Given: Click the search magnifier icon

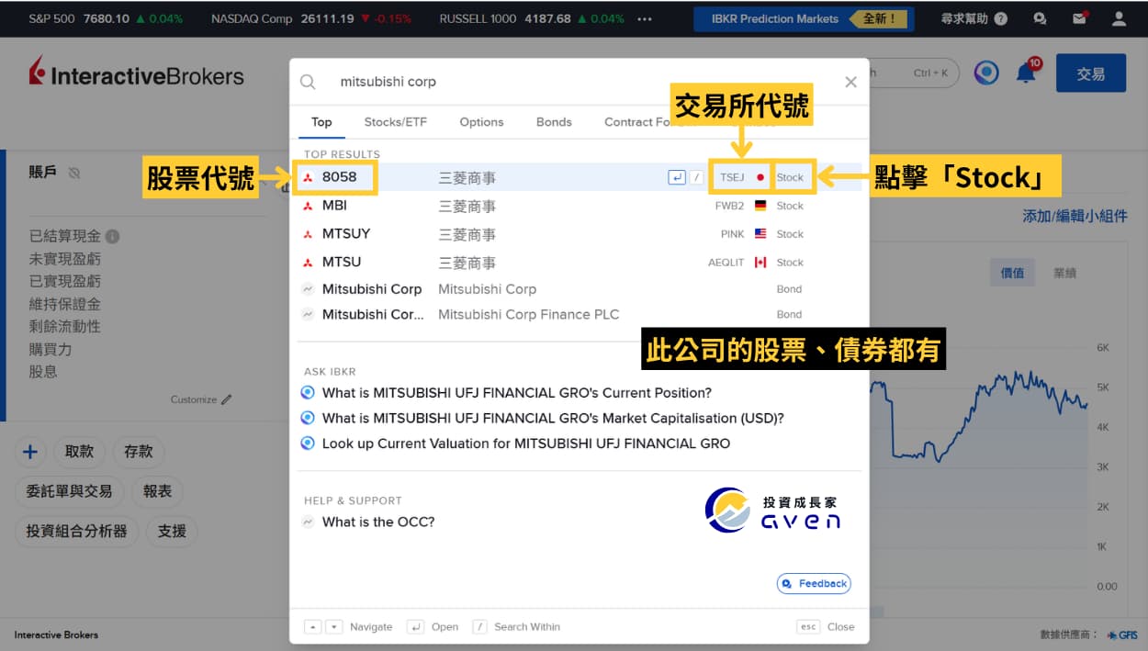Looking at the screenshot, I should click(x=308, y=82).
